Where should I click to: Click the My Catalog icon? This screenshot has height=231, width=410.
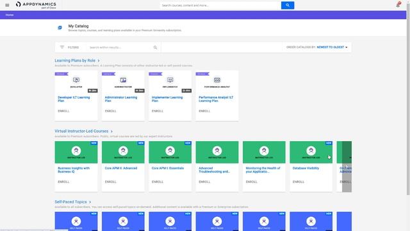point(60,28)
